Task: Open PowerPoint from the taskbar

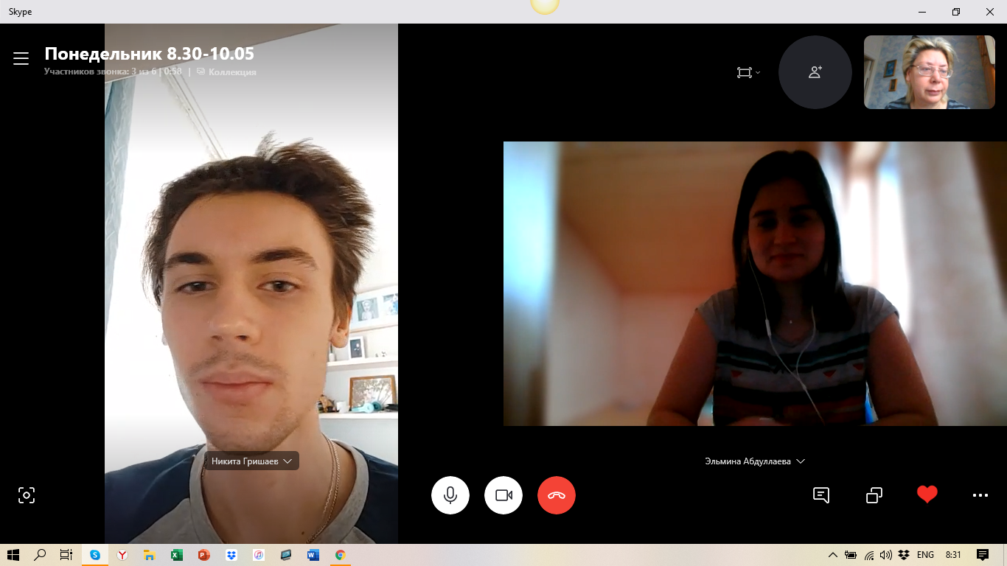Action: pyautogui.click(x=204, y=555)
